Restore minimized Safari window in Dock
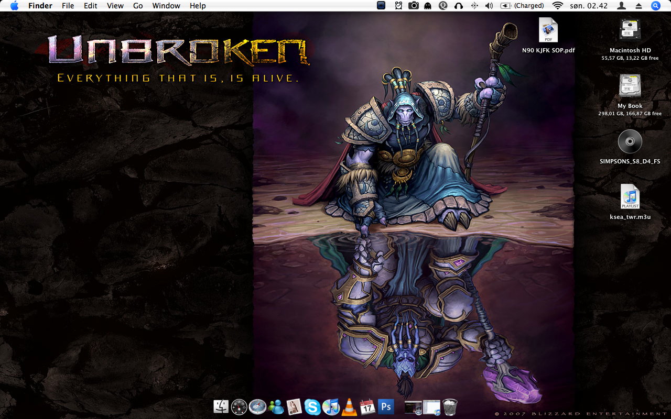 coord(413,407)
